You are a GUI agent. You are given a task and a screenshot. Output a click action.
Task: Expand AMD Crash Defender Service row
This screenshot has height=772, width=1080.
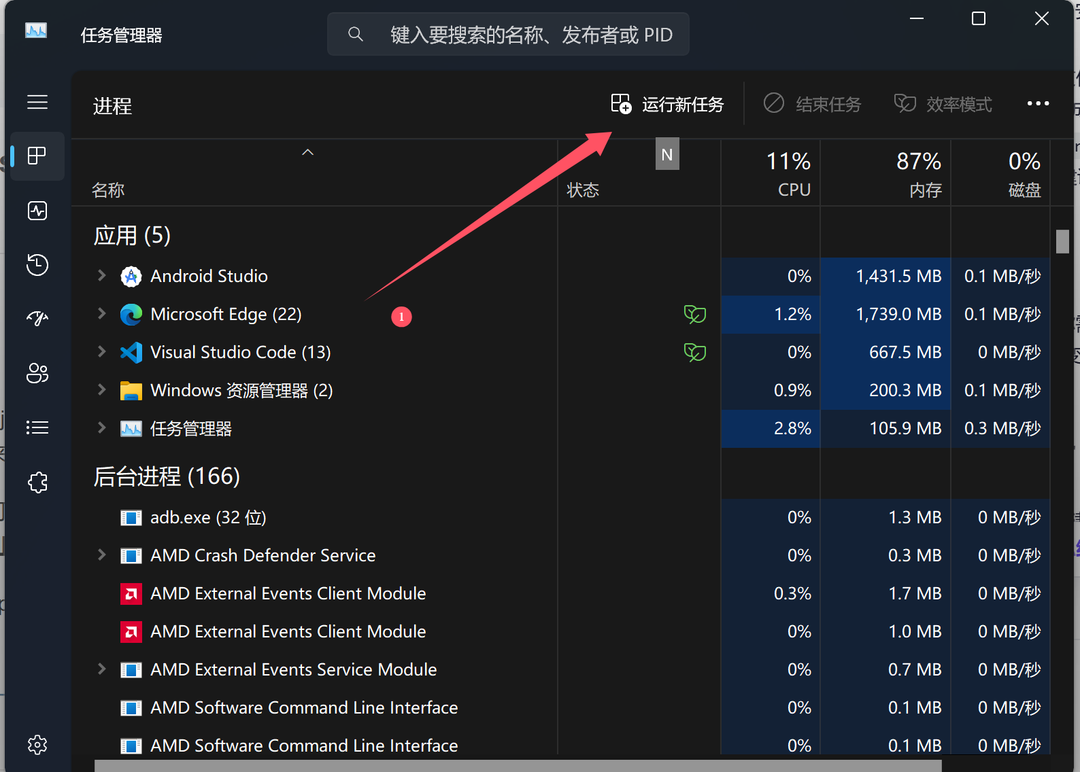101,555
